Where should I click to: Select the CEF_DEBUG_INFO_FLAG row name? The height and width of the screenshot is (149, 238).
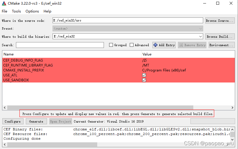(23, 60)
